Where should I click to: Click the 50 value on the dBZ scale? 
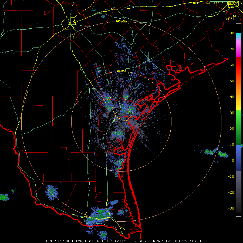[232, 81]
